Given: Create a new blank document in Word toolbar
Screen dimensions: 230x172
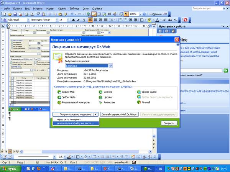Looking at the screenshot, I should click(x=5, y=14).
